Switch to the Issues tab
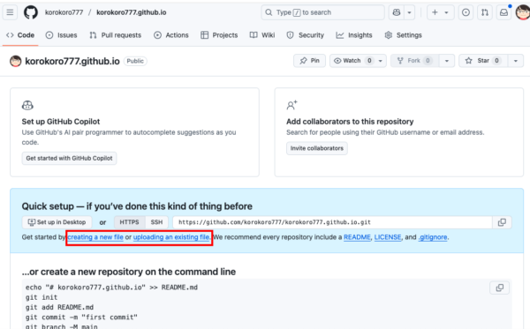Image resolution: width=530 pixels, height=329 pixels. tap(62, 35)
